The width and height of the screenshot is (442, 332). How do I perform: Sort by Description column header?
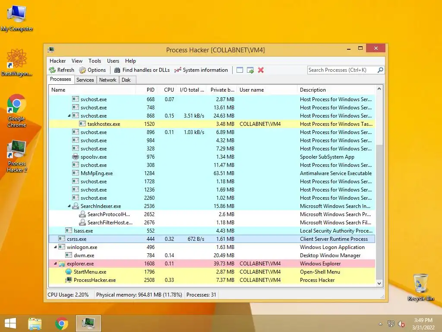(336, 90)
